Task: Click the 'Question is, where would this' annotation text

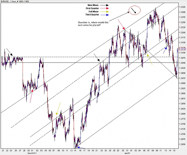Action: coord(93,22)
